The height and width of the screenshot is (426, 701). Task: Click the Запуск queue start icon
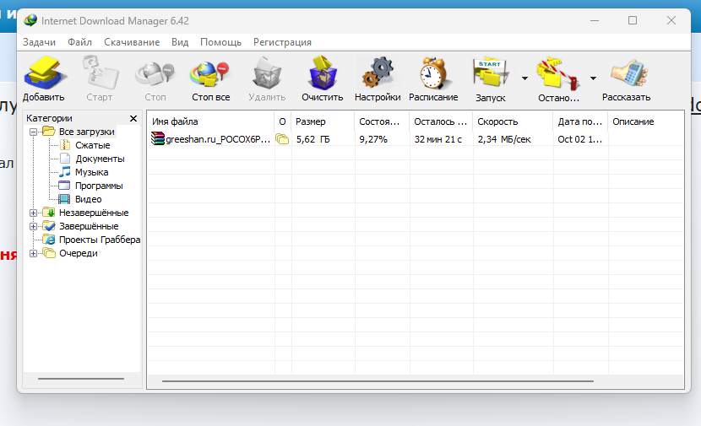[491, 73]
